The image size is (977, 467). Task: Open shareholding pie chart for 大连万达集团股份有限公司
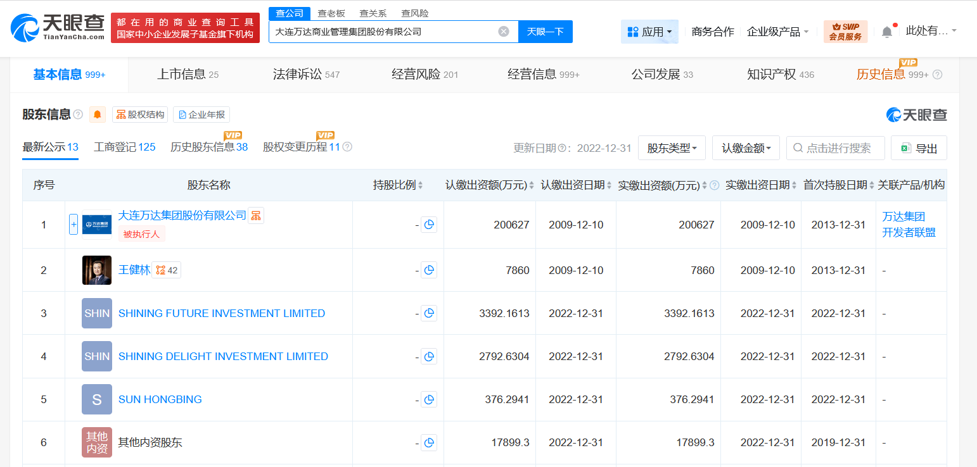pos(429,225)
